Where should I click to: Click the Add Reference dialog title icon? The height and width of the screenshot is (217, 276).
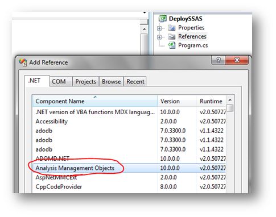click(x=23, y=62)
